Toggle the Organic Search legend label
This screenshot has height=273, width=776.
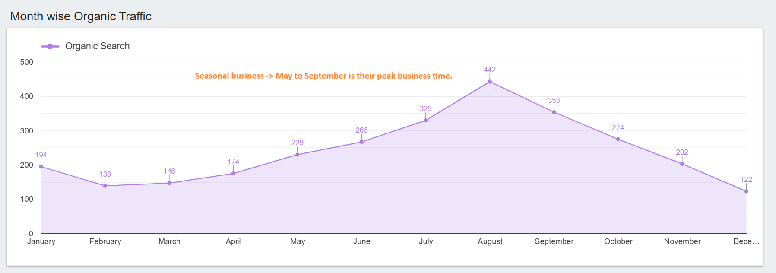[97, 46]
